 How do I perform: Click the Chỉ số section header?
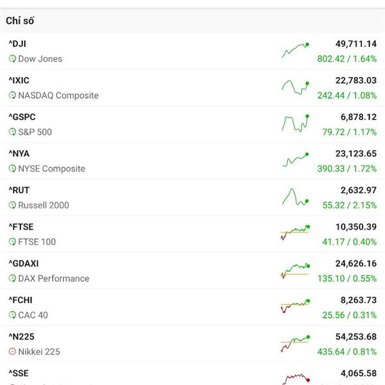pos(20,21)
